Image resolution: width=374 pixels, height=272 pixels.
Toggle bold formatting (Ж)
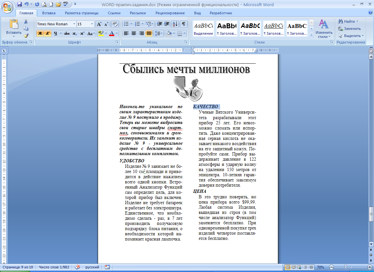click(40, 33)
